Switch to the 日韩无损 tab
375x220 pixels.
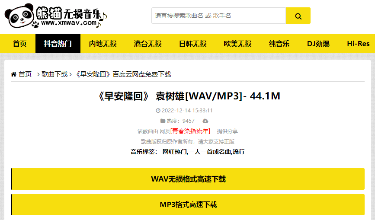tap(193, 44)
